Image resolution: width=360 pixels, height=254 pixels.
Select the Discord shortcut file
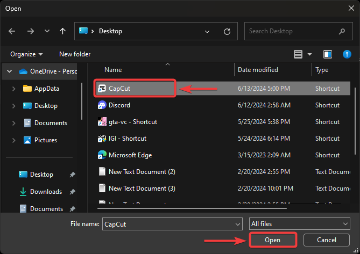[119, 105]
